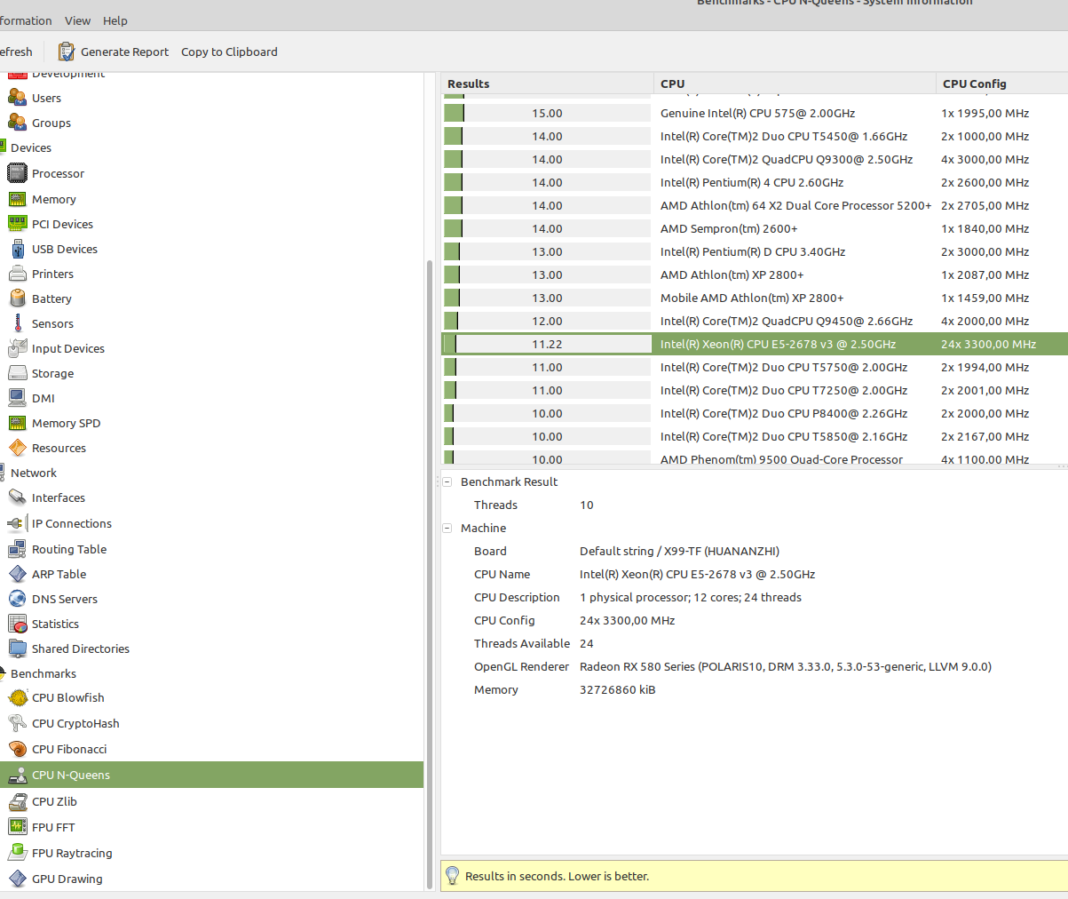Select the Network category row
Viewport: 1068px width, 899px height.
[x=211, y=473]
